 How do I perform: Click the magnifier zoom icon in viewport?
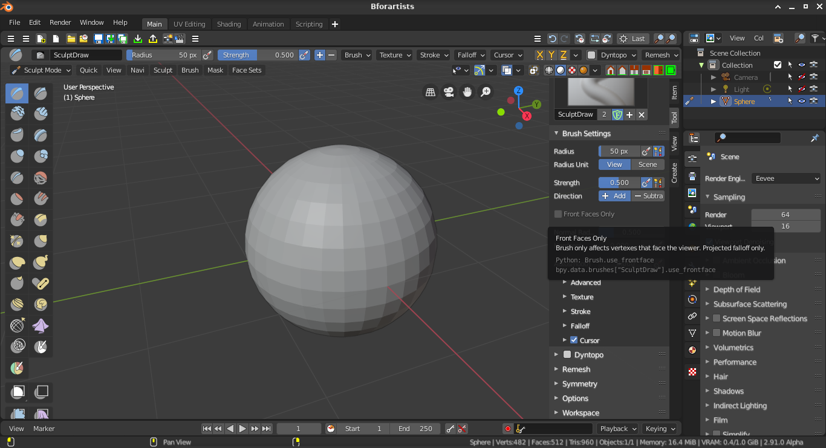tap(486, 92)
